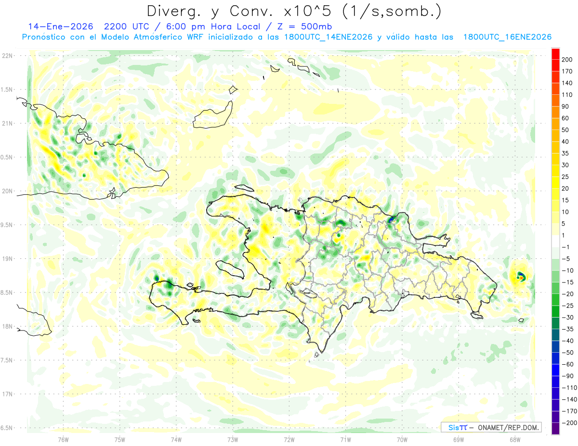Click the '68W' longitude label
This screenshot has width=578, height=446.
point(515,439)
